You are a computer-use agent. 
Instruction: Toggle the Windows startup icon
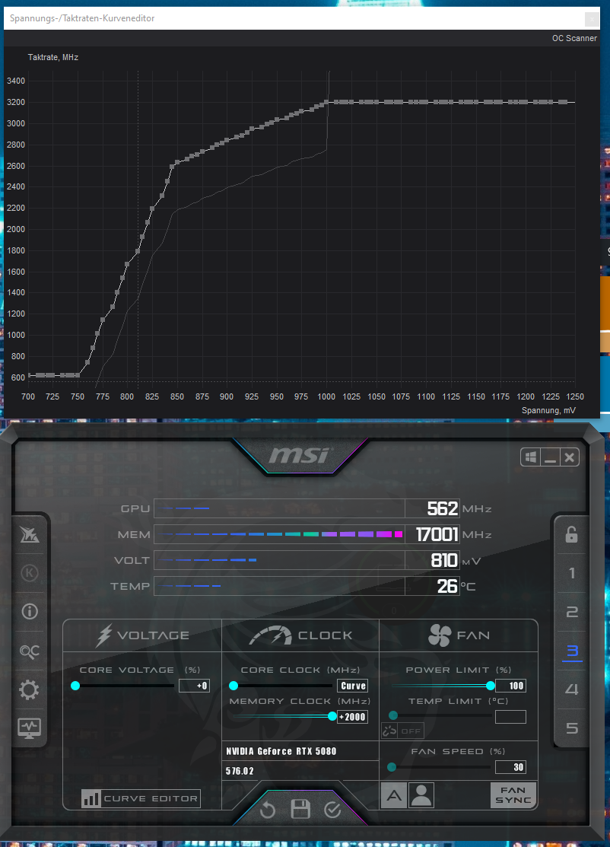pos(531,457)
